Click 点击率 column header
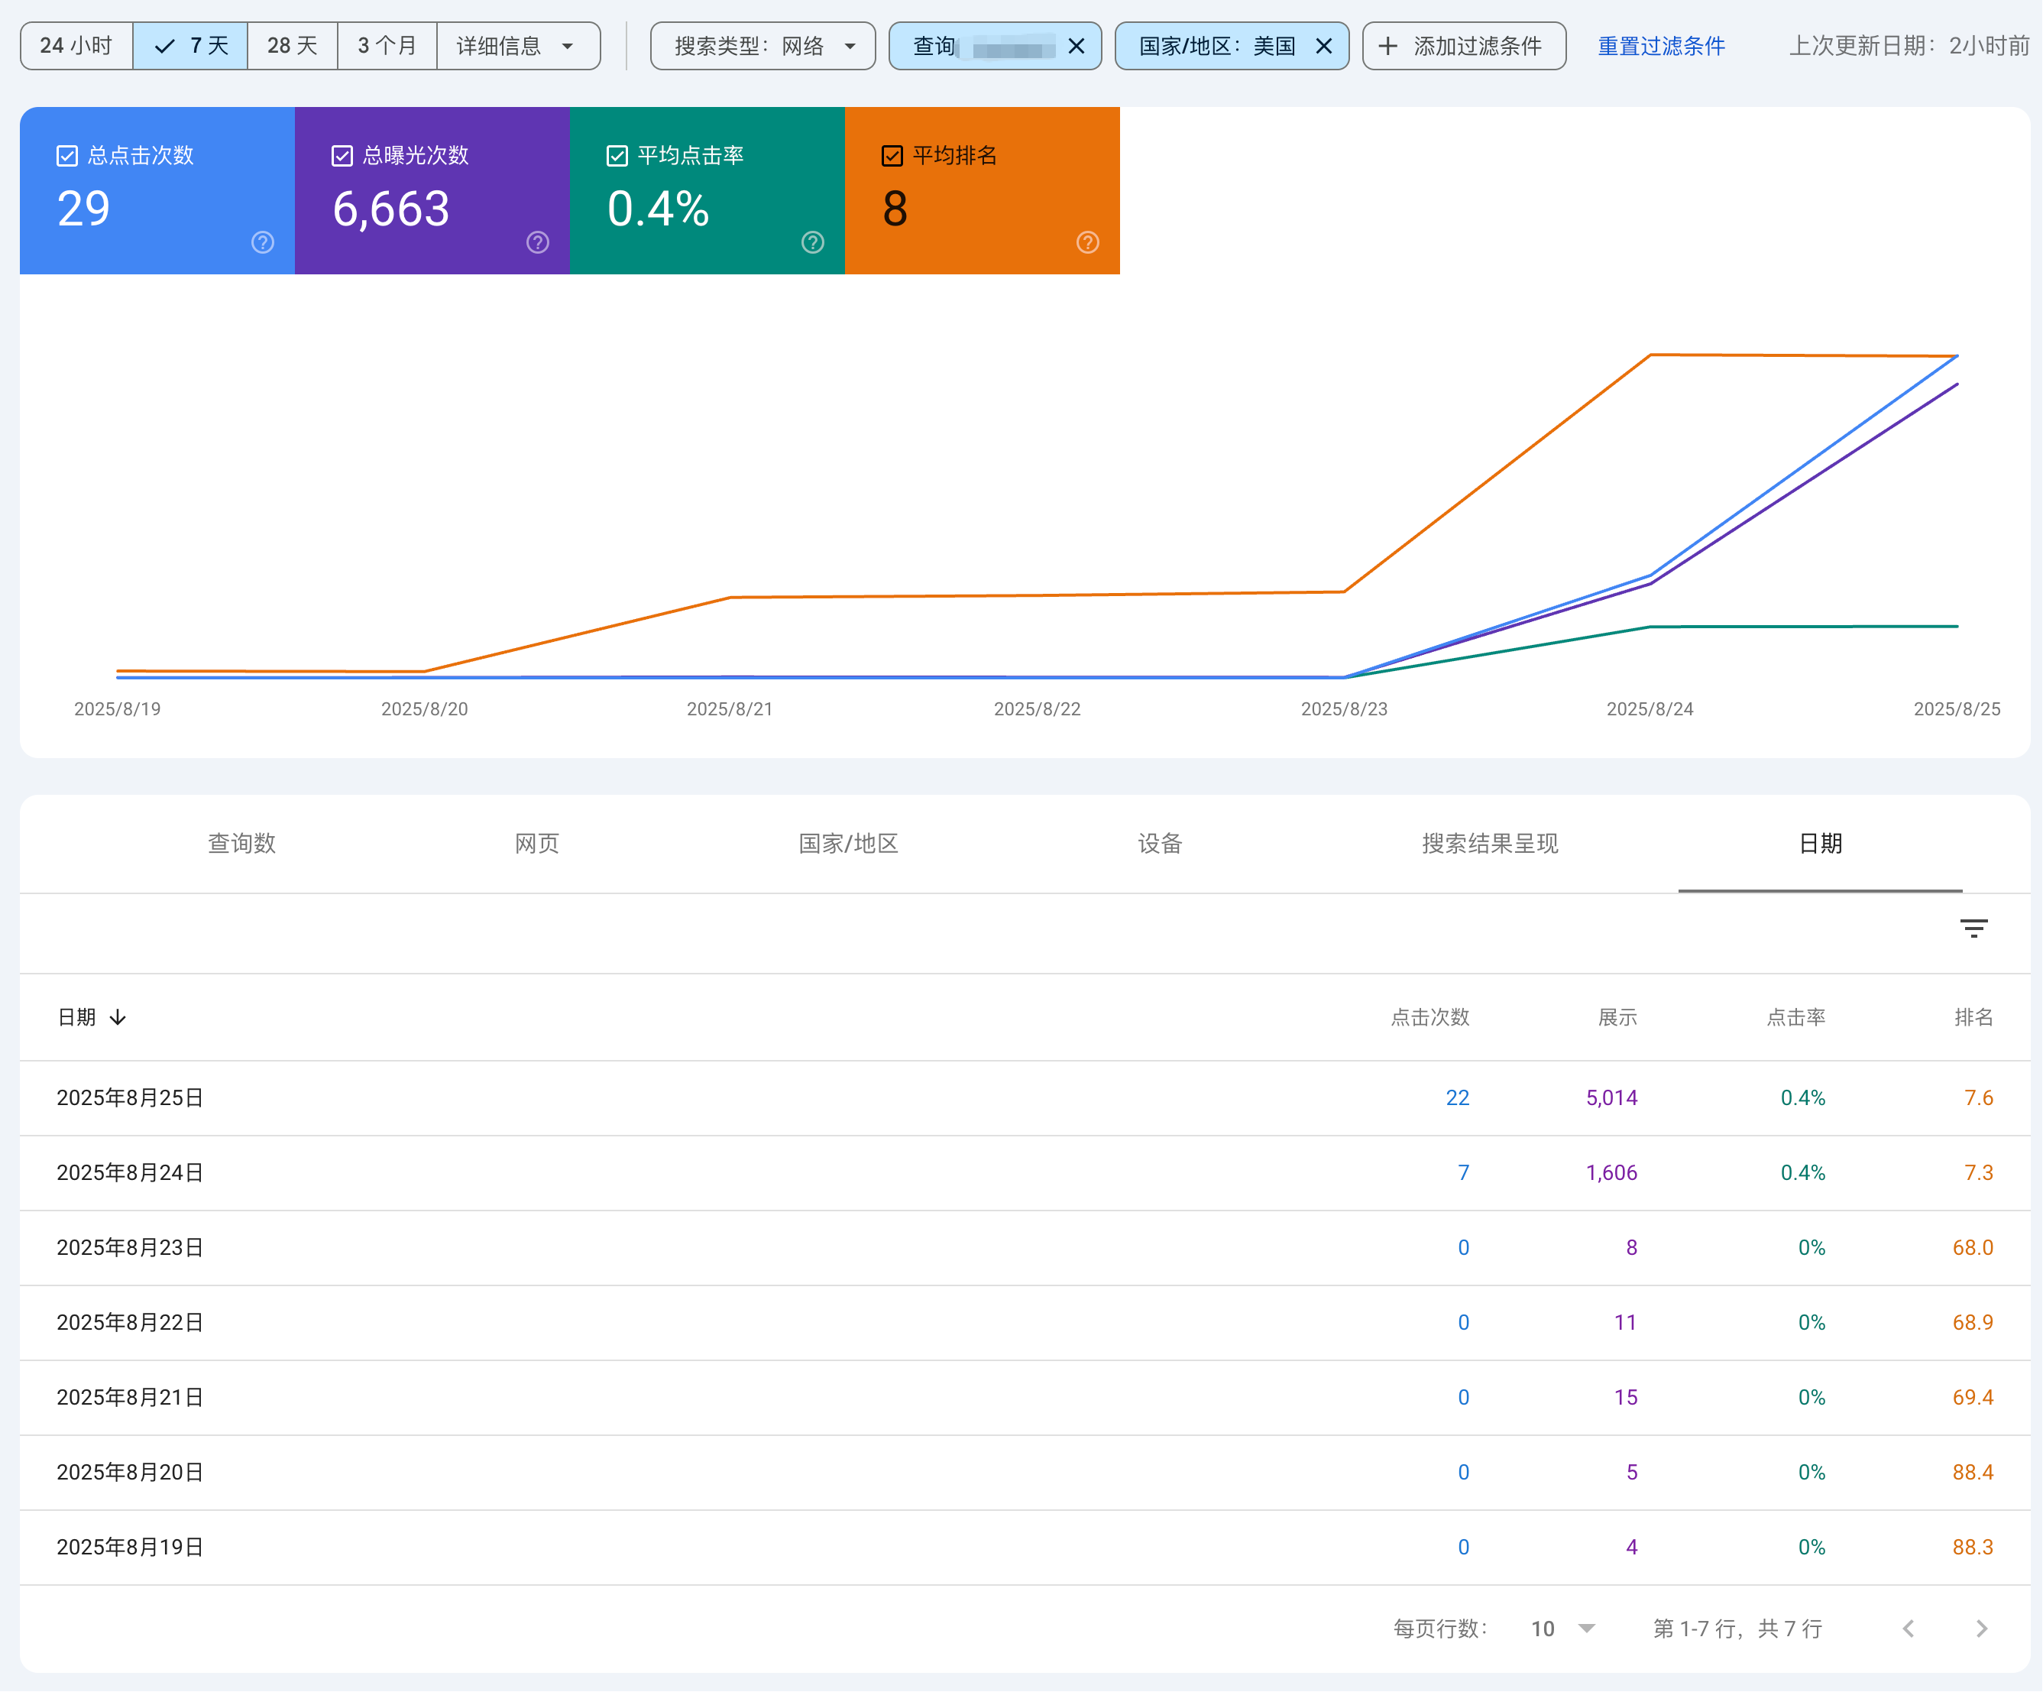The image size is (2043, 1692). click(x=1796, y=1018)
